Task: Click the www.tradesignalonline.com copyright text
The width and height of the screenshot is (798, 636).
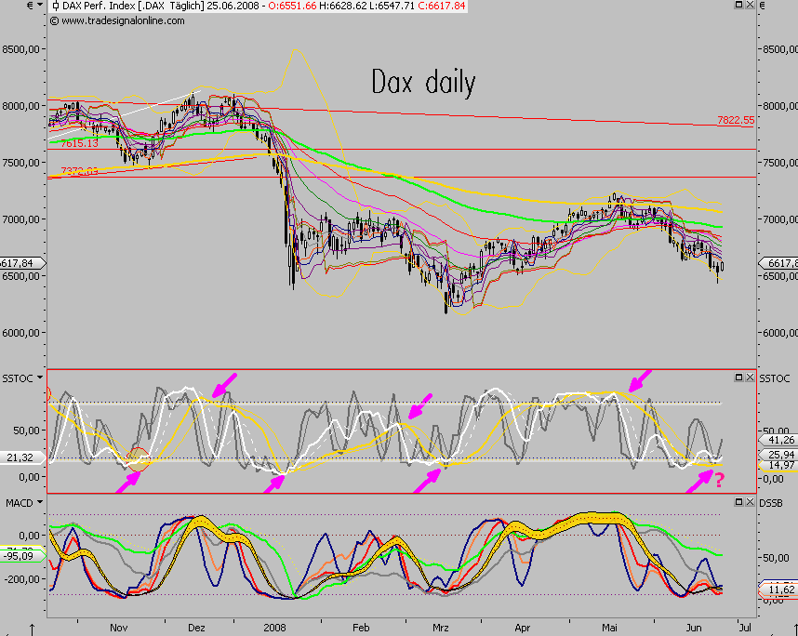Action: [117, 20]
